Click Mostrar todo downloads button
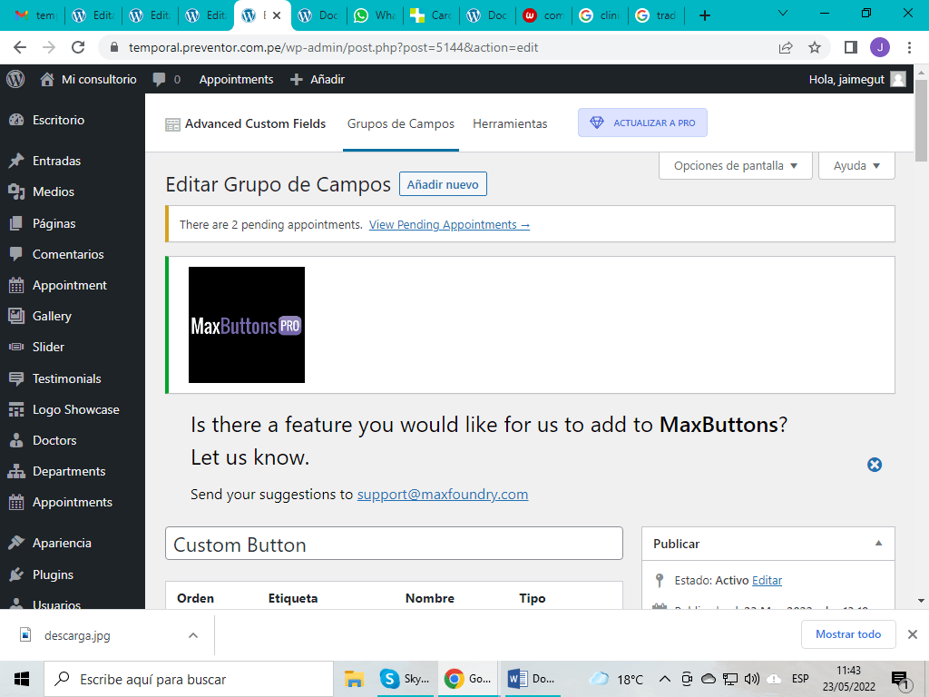 click(848, 634)
